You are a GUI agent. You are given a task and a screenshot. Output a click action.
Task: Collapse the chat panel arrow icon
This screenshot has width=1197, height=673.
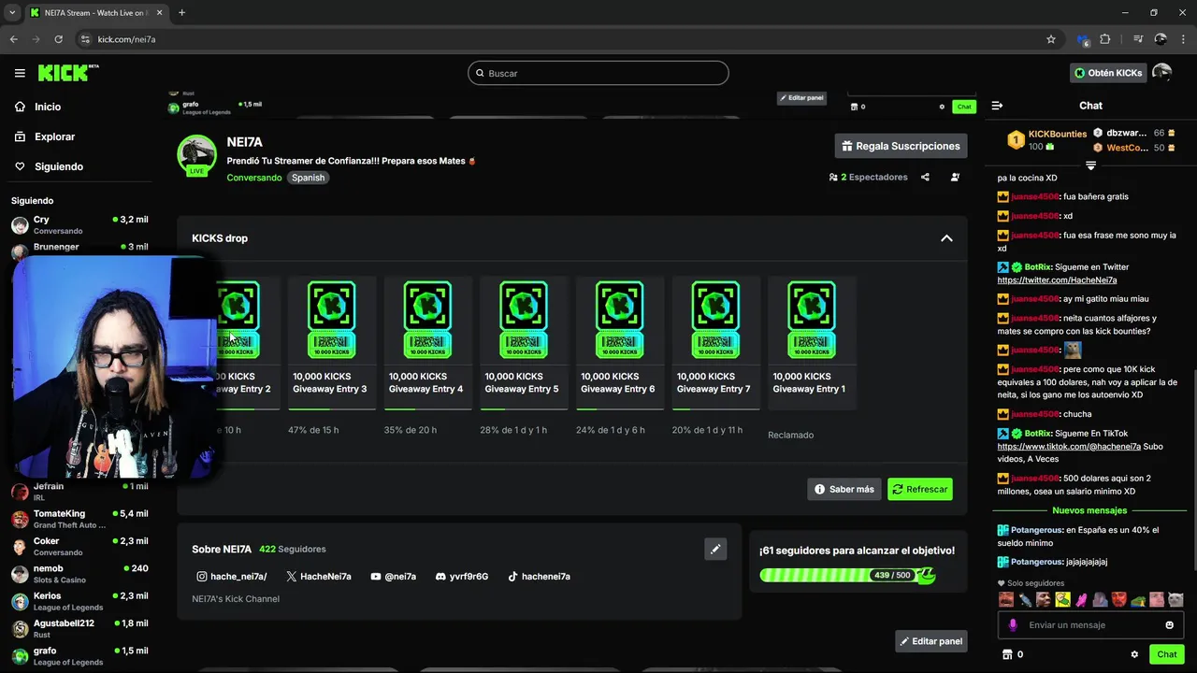tap(997, 106)
